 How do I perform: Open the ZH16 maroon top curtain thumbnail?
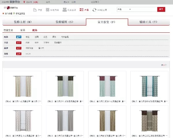point(107,86)
